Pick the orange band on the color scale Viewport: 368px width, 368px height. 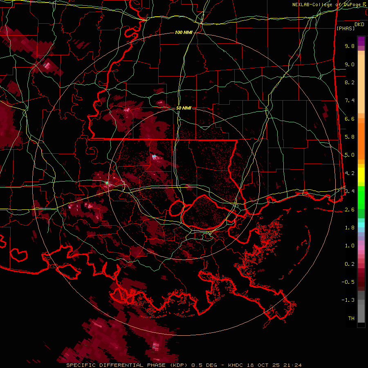[x=361, y=141]
